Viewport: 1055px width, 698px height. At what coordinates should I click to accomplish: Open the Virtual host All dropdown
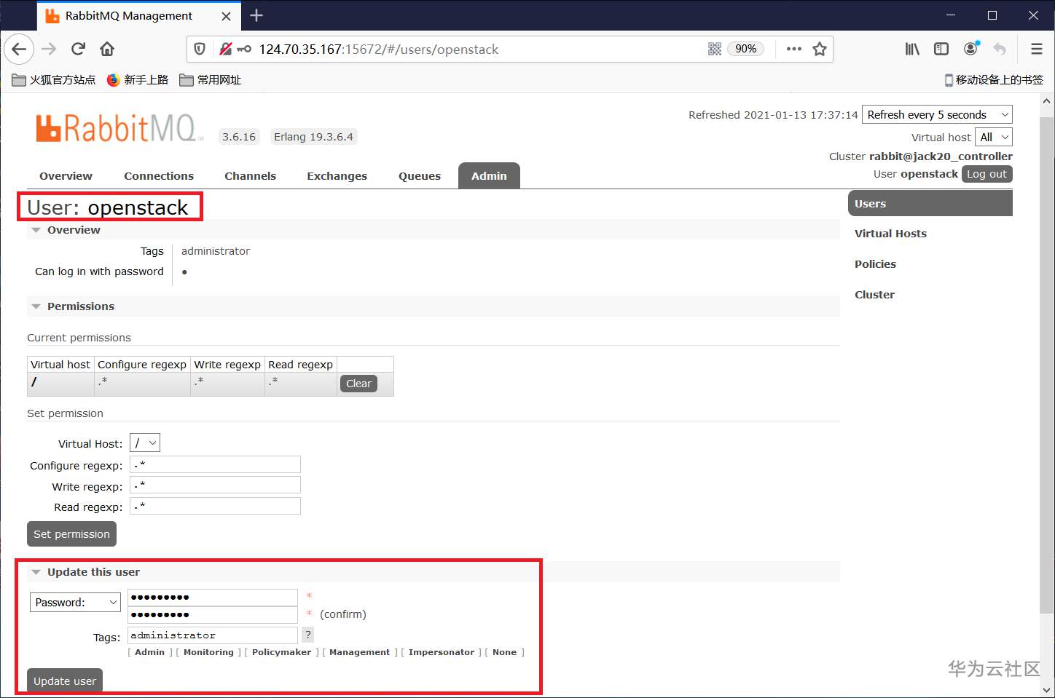pyautogui.click(x=994, y=137)
